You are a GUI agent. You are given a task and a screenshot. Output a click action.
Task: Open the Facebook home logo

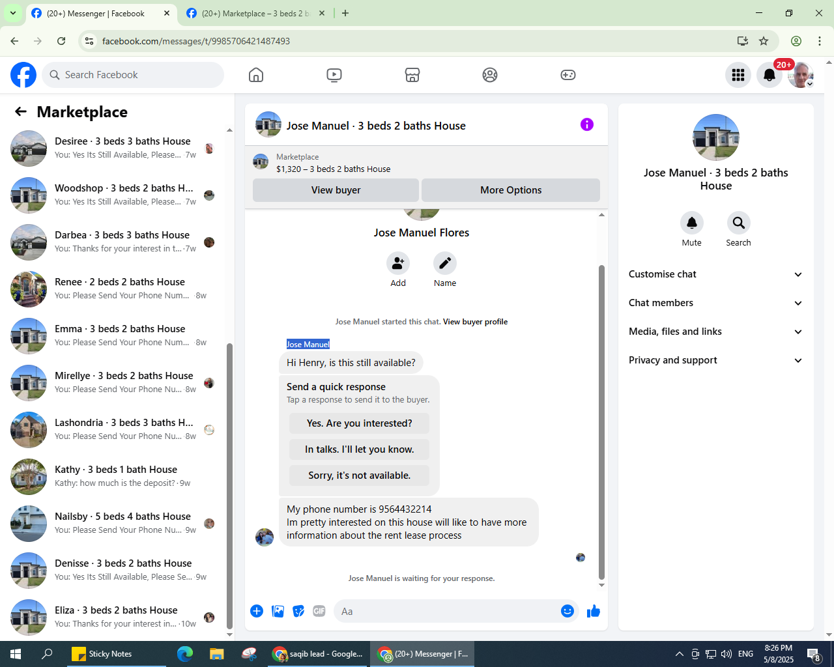tap(23, 75)
